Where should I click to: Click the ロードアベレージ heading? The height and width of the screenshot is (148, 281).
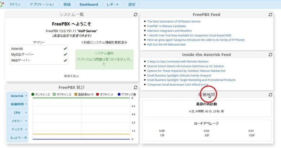(206, 123)
